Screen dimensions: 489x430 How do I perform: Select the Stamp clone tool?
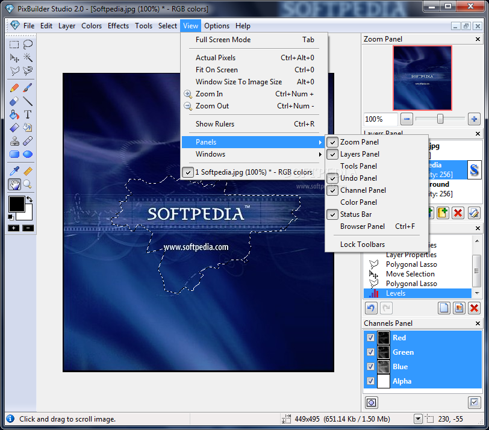tap(14, 141)
